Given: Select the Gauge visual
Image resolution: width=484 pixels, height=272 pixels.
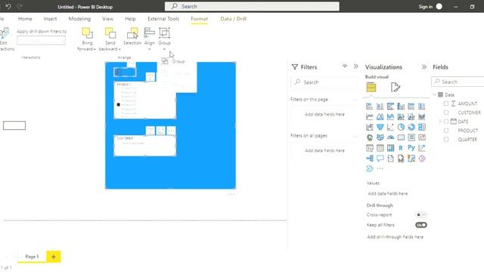Looking at the screenshot, I should (x=390, y=138).
